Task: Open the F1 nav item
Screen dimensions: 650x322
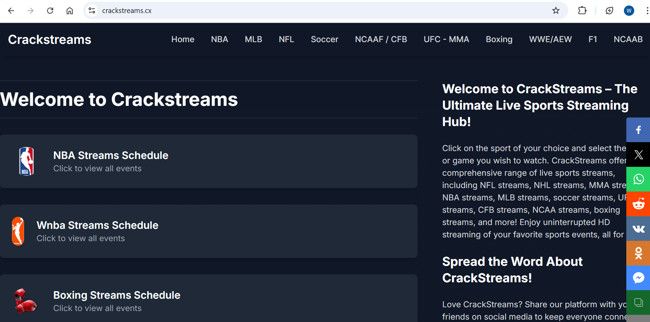Action: tap(593, 39)
